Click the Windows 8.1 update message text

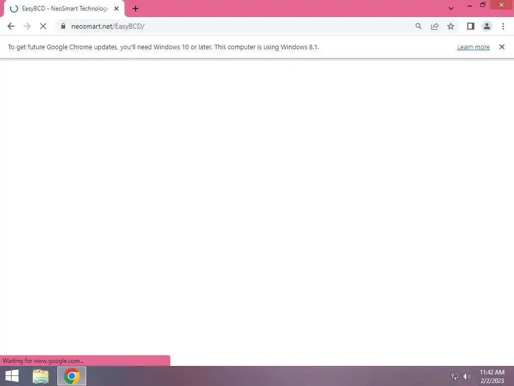tap(163, 47)
